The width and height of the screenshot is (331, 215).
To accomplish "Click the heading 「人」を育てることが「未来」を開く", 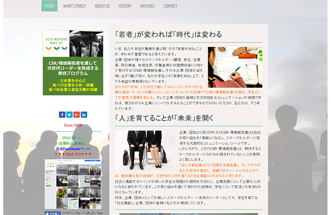I will (x=164, y=118).
